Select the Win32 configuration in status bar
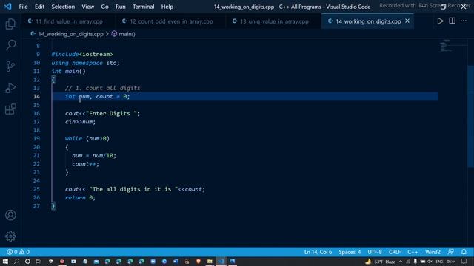Image resolution: width=474 pixels, height=266 pixels. pos(433,252)
